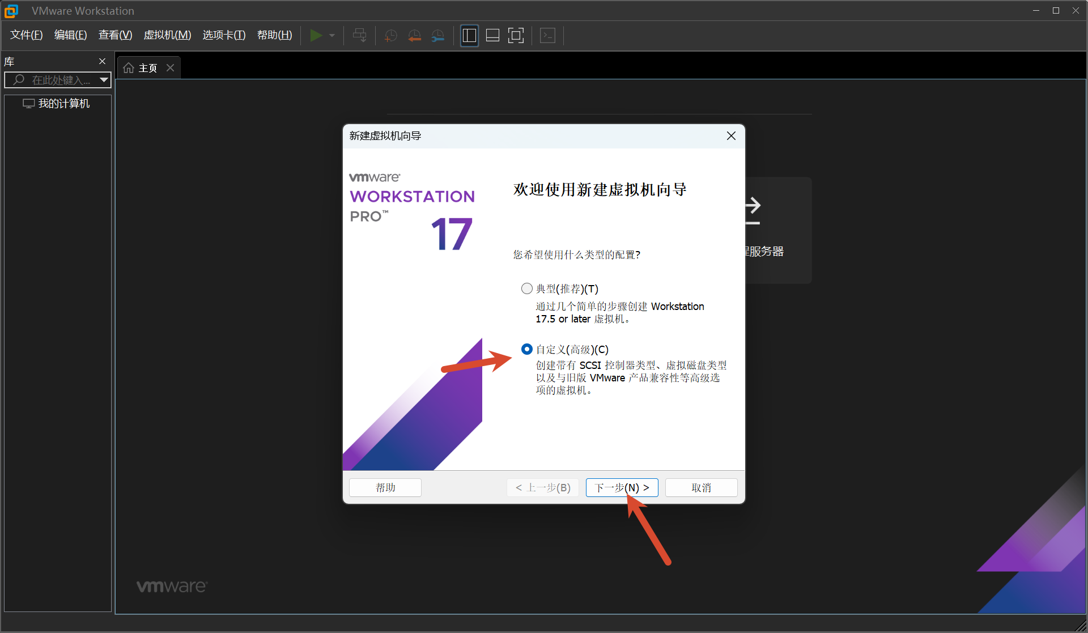
Task: Select the 典型(推荐) radio button
Action: tap(527, 288)
